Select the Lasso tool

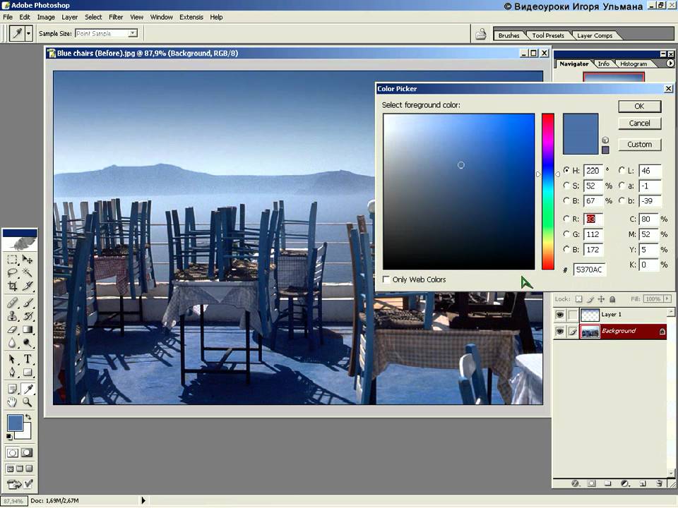pos(12,272)
